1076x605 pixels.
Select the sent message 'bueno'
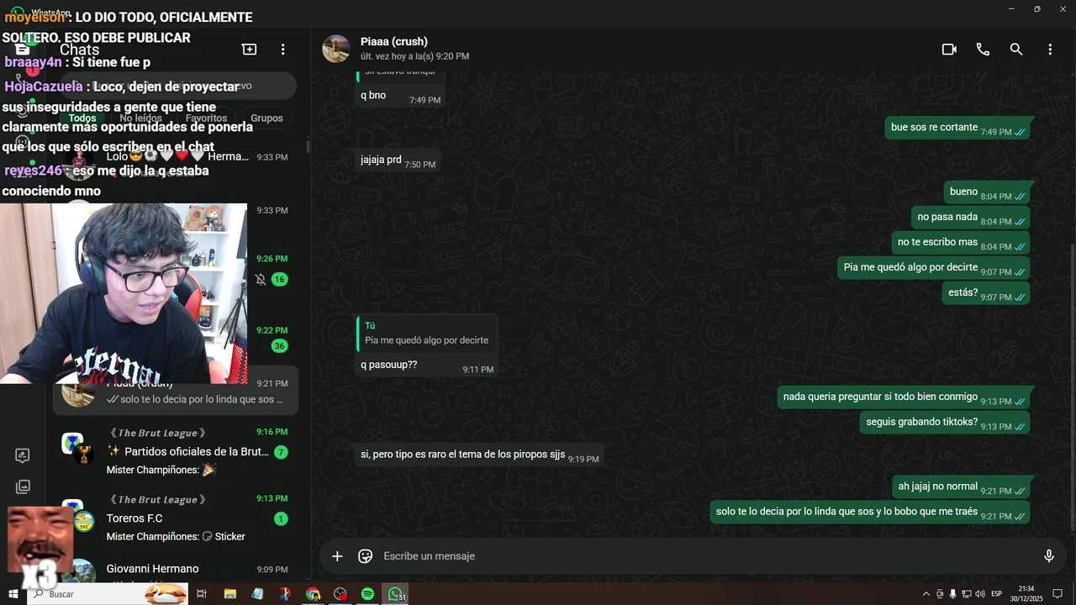987,192
